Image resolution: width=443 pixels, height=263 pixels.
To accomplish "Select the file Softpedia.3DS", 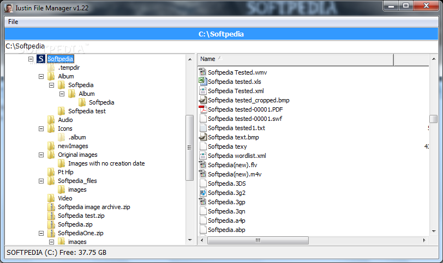I will click(226, 184).
